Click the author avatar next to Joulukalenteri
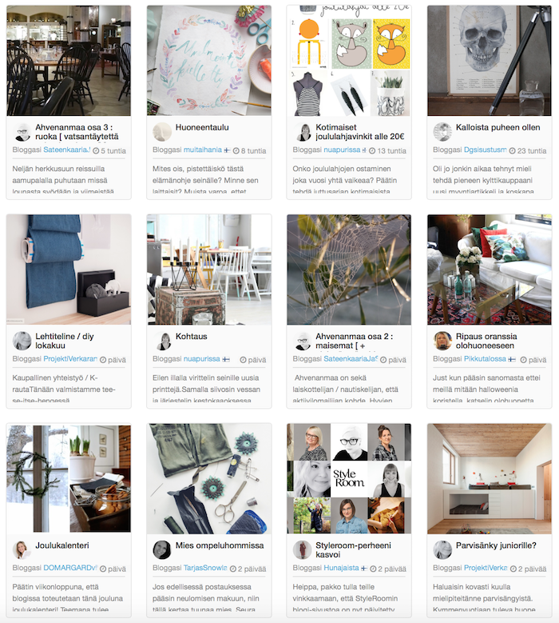Screen dimensions: 559x623 coord(22,550)
